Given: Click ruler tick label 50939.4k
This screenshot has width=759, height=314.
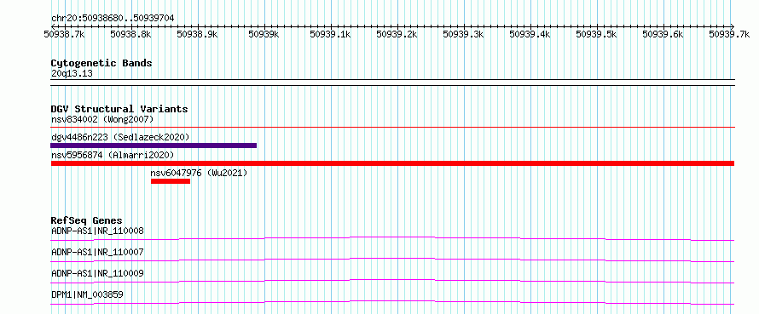Looking at the screenshot, I should (530, 34).
